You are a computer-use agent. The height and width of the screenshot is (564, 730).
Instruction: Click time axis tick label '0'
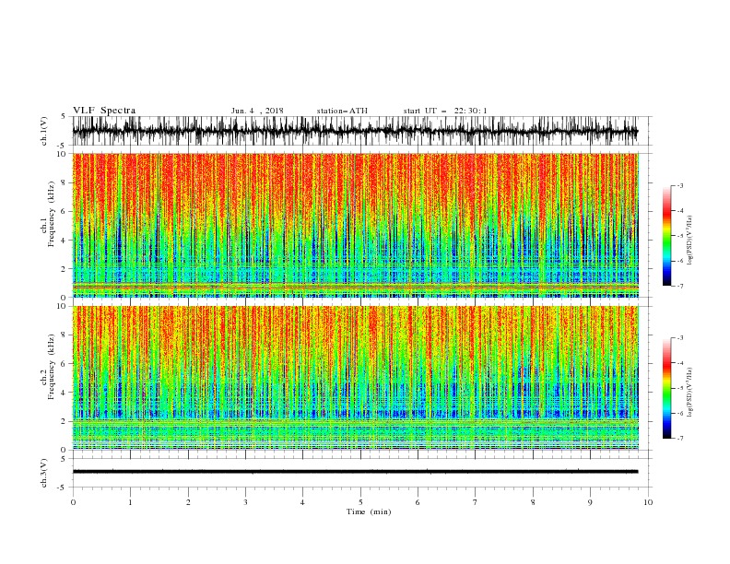(x=73, y=502)
